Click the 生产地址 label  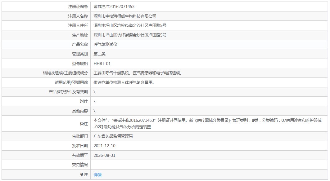(x=80, y=35)
